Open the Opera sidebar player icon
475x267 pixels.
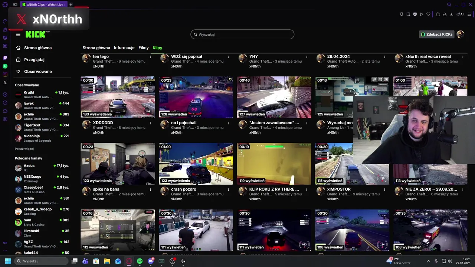[x=5, y=95]
